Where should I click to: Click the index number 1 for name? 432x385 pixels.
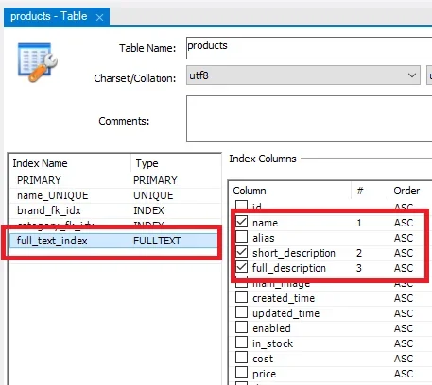pyautogui.click(x=359, y=223)
